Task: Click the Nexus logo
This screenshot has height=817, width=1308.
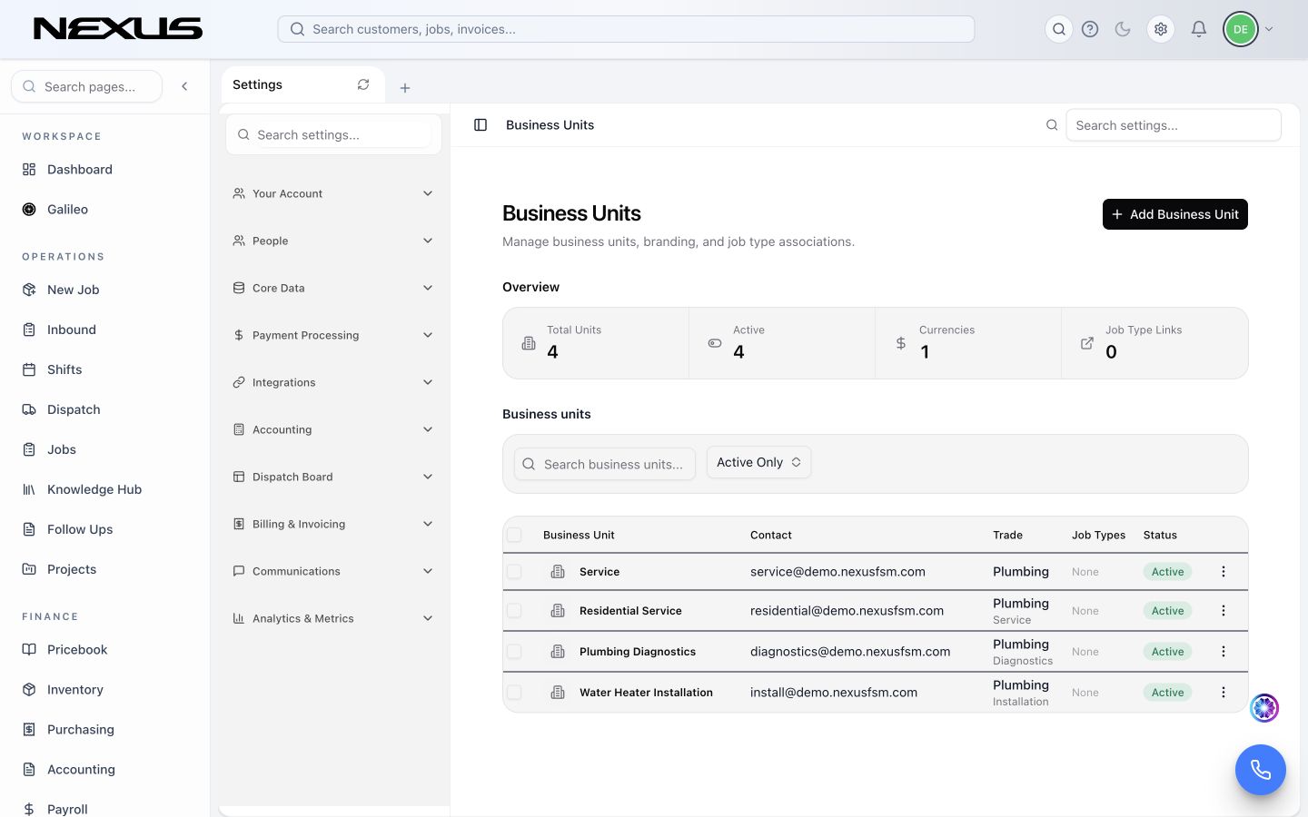Action: (118, 29)
